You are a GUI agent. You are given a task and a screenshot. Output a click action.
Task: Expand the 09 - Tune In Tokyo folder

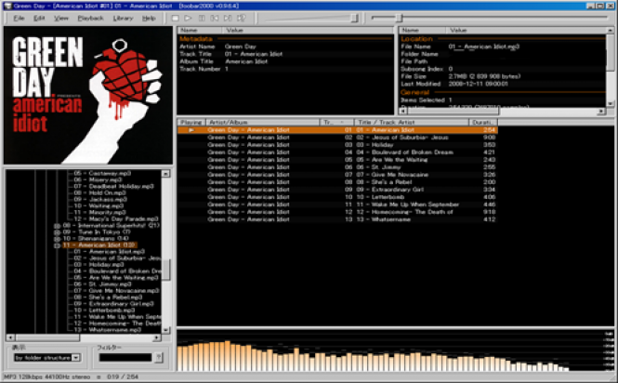(57, 232)
